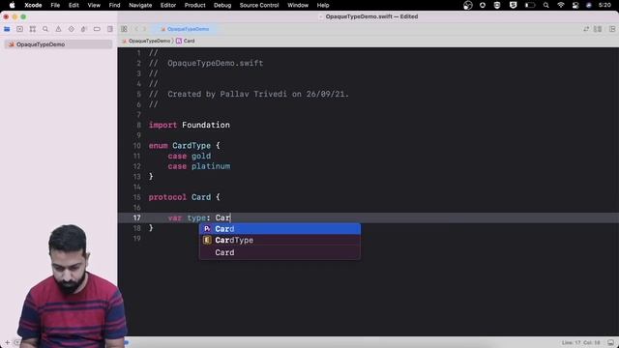
Task: Go back with the editor back arrow
Action: [136, 29]
